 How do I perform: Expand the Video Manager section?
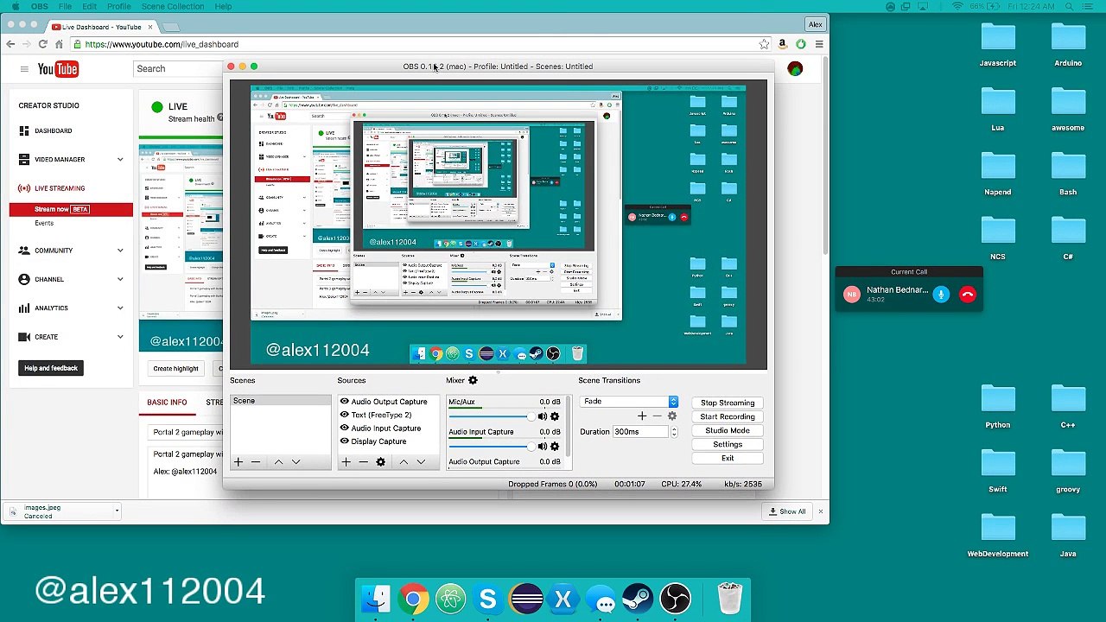click(x=120, y=160)
